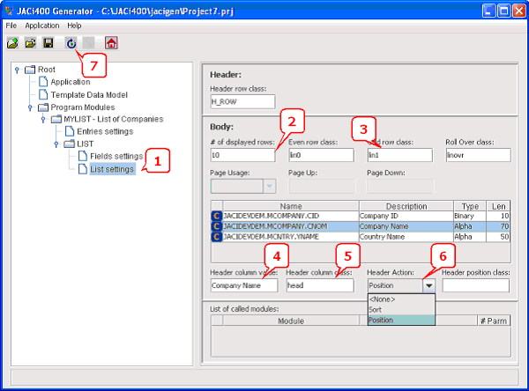Click the red home toolbar icon
The width and height of the screenshot is (529, 391).
(x=111, y=42)
